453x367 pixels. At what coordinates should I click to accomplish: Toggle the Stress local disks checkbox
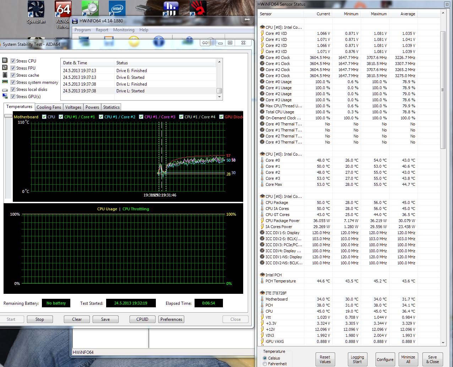coord(13,90)
